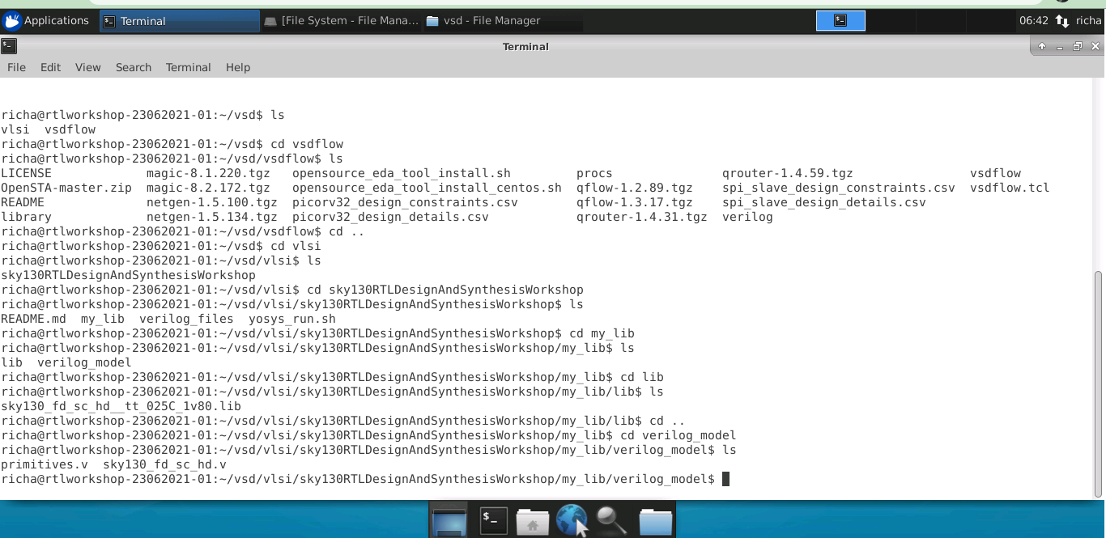Open the Terminal menu in the menu bar
The height and width of the screenshot is (538, 1106).
pyautogui.click(x=188, y=67)
